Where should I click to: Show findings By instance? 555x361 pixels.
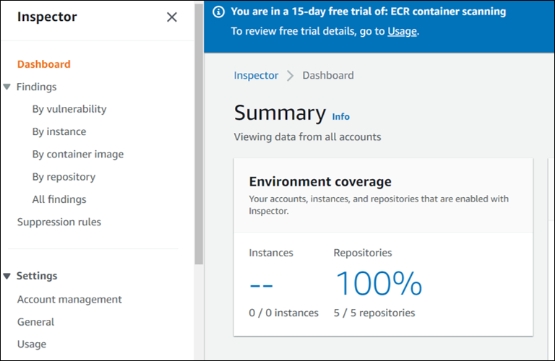pos(59,131)
